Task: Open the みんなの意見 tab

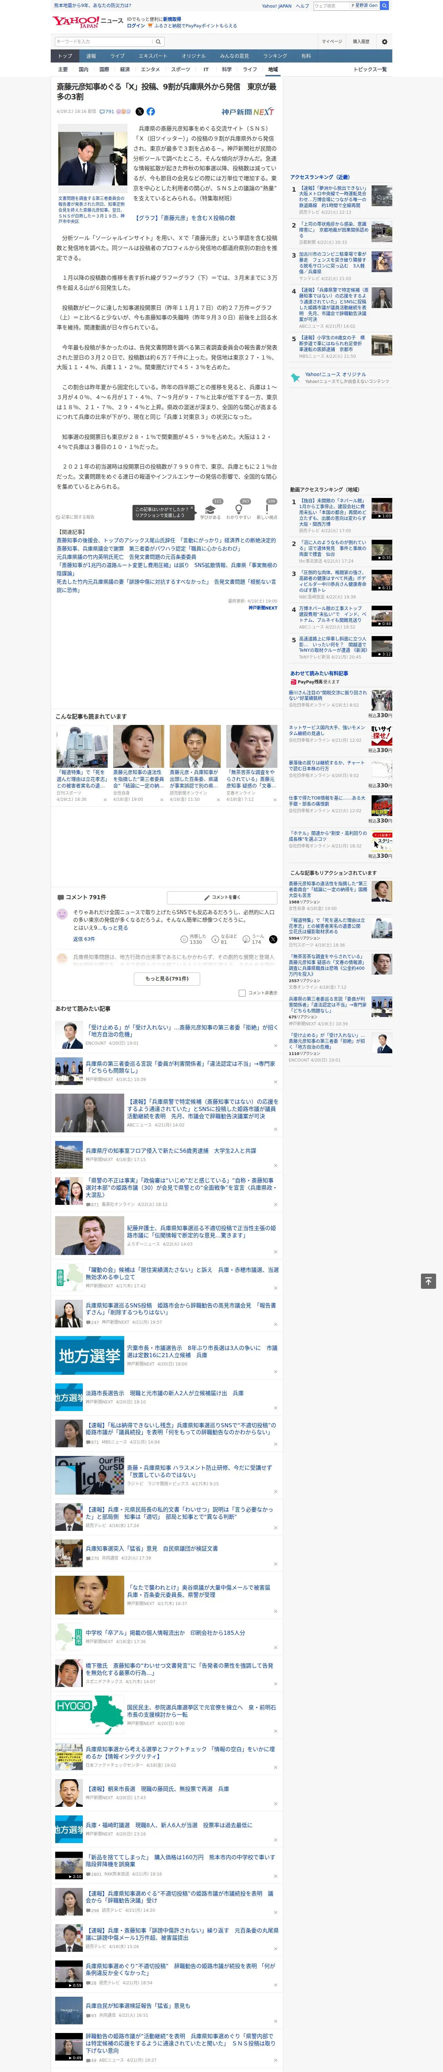Action: click(x=234, y=56)
